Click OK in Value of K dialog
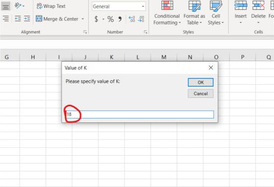This screenshot has width=274, height=187. click(x=201, y=82)
